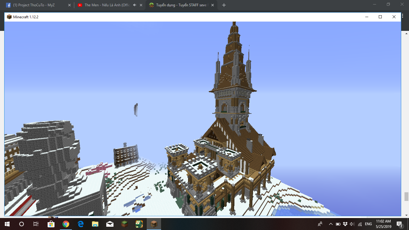
Task: Show hidden system tray icons
Action: click(x=331, y=224)
